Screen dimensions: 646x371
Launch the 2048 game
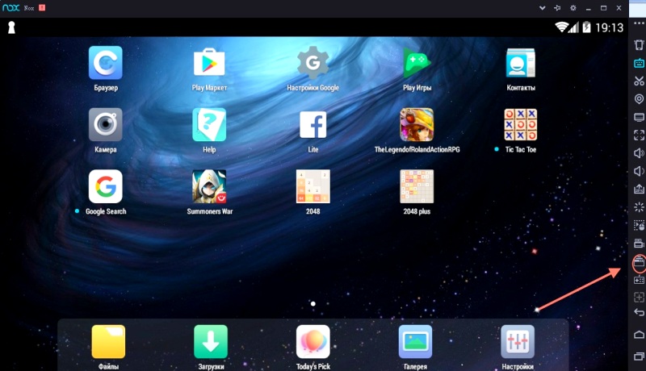coord(313,186)
